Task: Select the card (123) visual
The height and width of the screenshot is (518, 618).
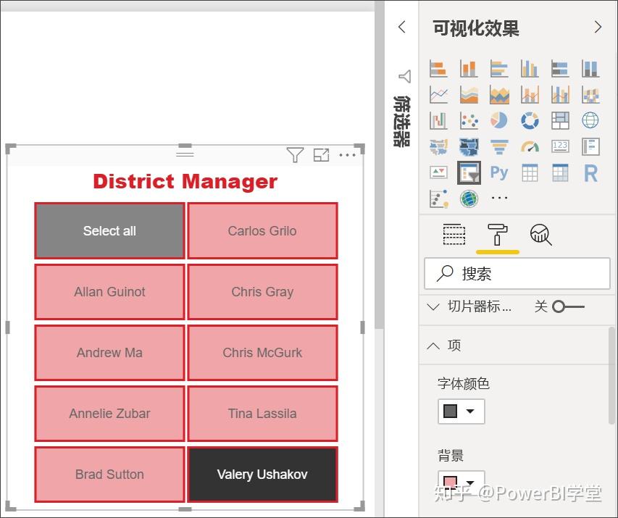Action: [x=559, y=146]
